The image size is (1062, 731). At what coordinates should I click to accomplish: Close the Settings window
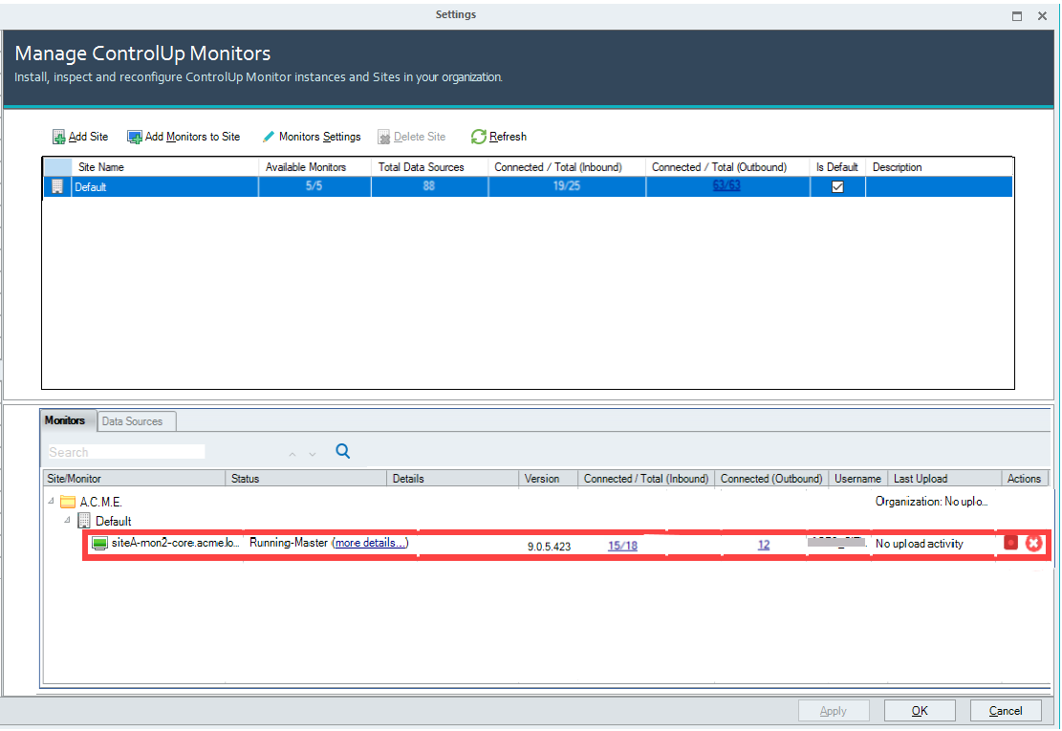point(1042,16)
